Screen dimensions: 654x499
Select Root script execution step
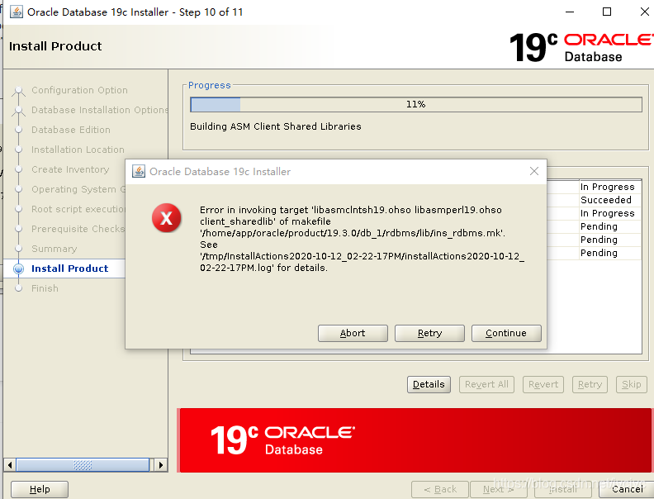[x=78, y=209]
